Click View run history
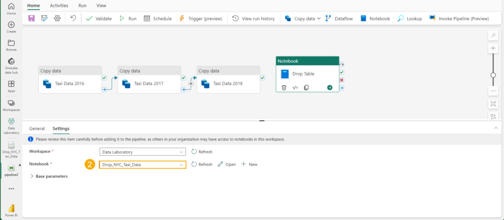 point(253,18)
